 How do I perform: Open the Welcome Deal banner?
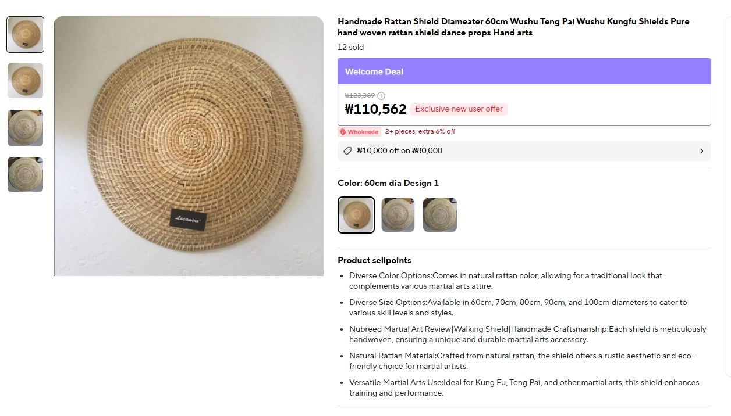click(524, 71)
